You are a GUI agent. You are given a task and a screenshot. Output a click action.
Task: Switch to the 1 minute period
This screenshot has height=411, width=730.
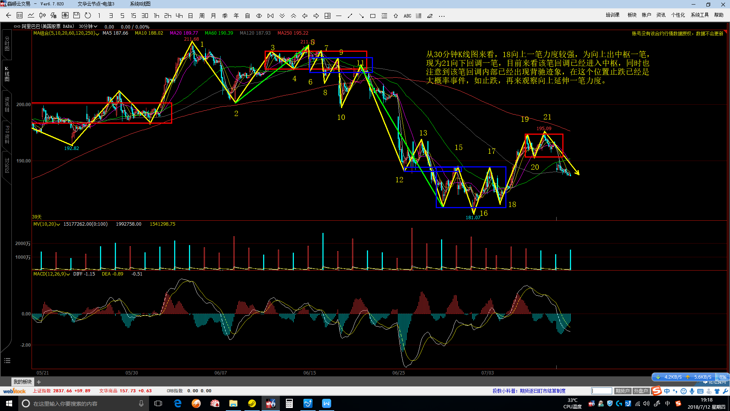[99, 16]
